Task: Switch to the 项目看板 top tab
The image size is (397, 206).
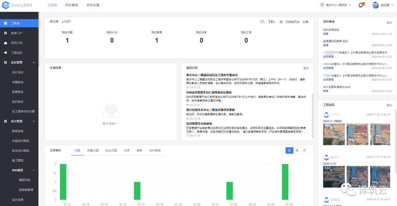Action: tap(72, 5)
